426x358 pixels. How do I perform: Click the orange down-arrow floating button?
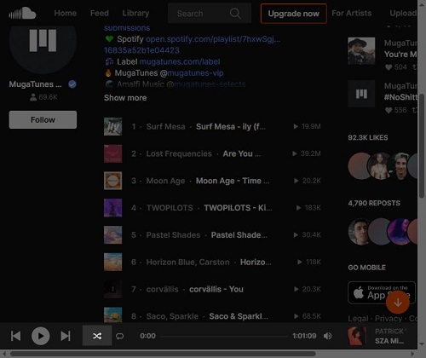(398, 303)
